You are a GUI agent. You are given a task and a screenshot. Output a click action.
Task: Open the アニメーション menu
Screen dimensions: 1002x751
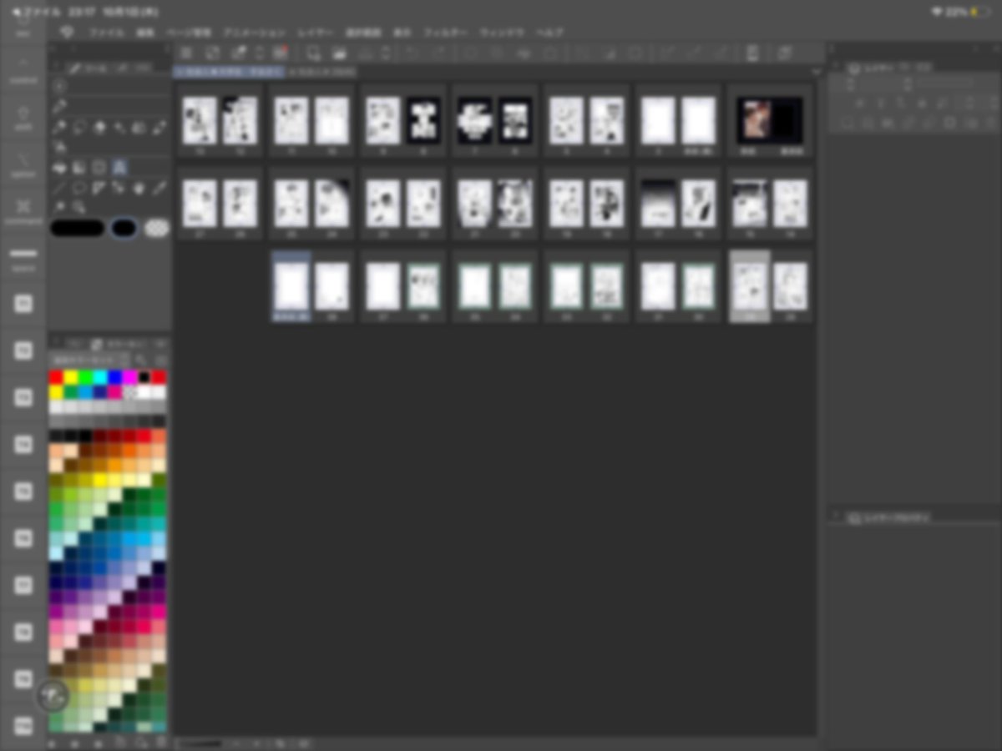(255, 33)
